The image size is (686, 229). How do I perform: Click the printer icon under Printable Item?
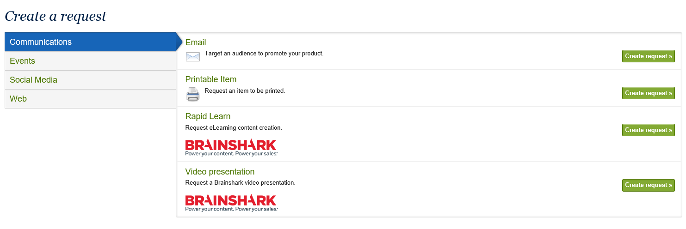point(192,94)
